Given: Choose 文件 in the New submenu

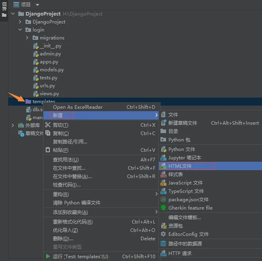Looking at the screenshot, I should click(x=211, y=114).
